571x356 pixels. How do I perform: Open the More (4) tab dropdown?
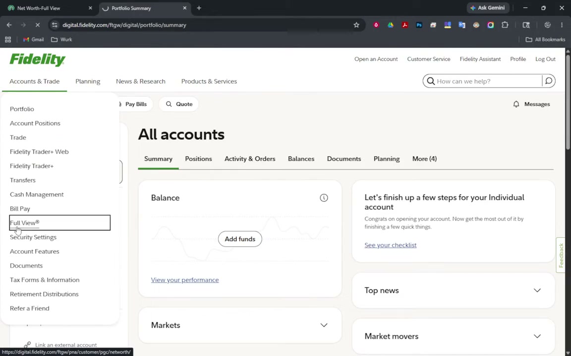(424, 159)
